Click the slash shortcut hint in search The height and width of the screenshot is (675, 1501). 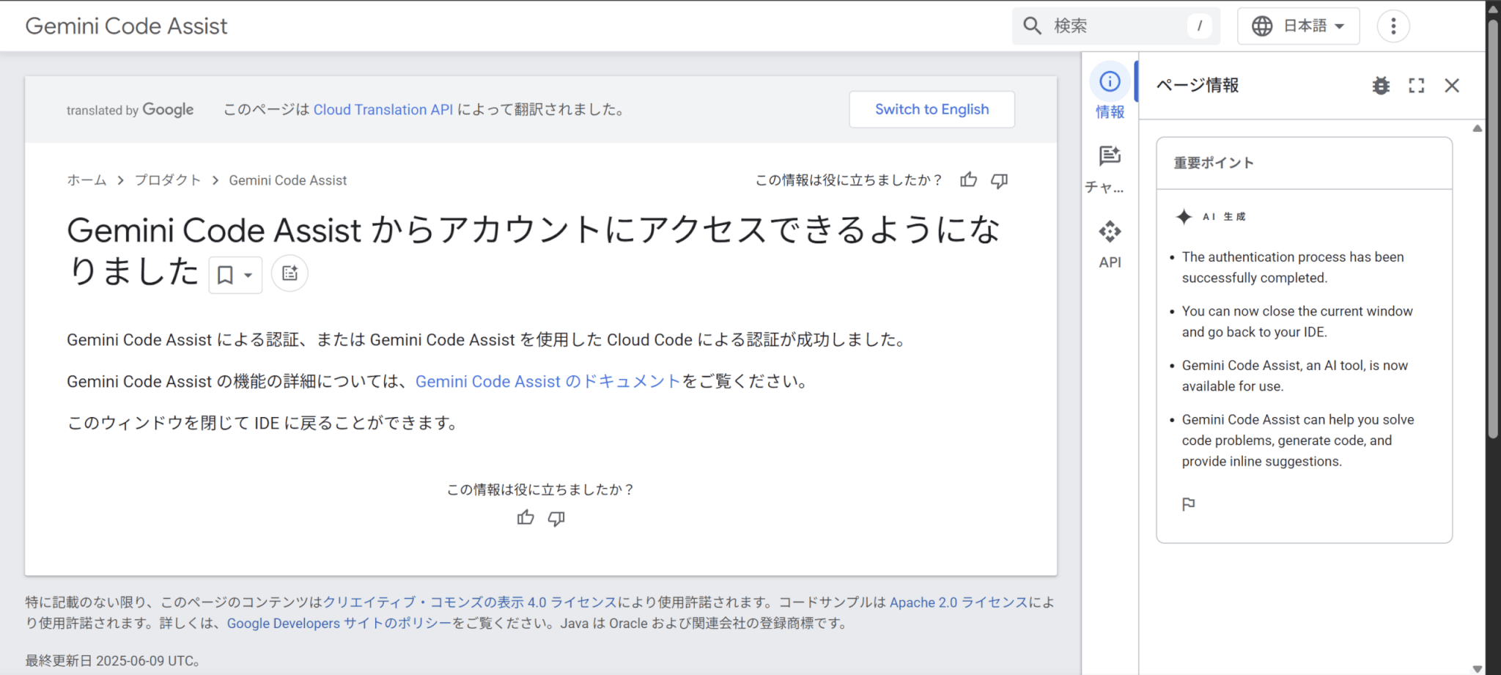[1199, 26]
